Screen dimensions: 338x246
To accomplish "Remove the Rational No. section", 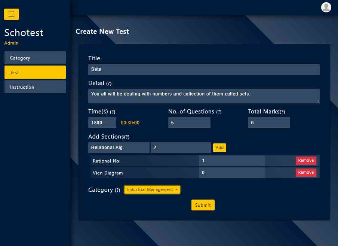I will point(305,161).
